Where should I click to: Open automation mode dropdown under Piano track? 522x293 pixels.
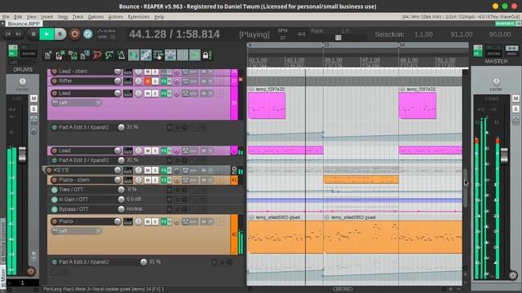[x=77, y=231]
